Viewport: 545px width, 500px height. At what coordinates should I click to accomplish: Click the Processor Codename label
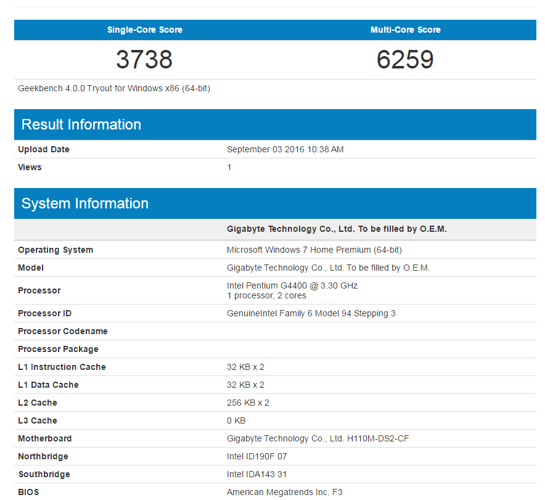pyautogui.click(x=63, y=332)
